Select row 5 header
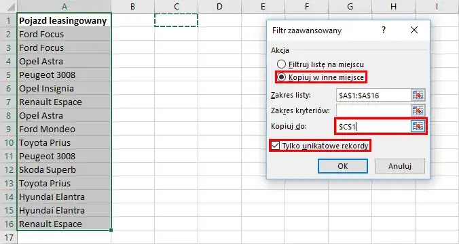Image resolution: width=459 pixels, height=244 pixels. coord(9,75)
